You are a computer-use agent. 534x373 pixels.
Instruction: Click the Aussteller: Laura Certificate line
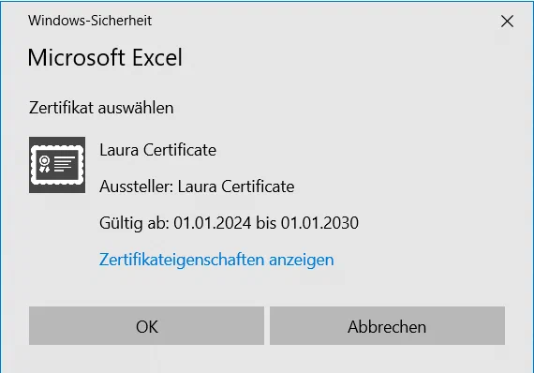tap(197, 186)
